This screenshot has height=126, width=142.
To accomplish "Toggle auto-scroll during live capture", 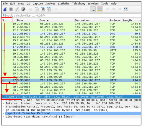I will tap(93, 9).
